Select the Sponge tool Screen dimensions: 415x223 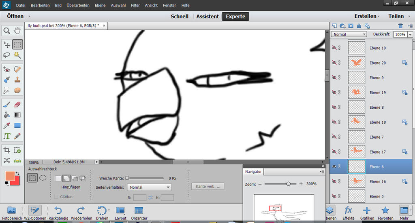[x=17, y=90]
